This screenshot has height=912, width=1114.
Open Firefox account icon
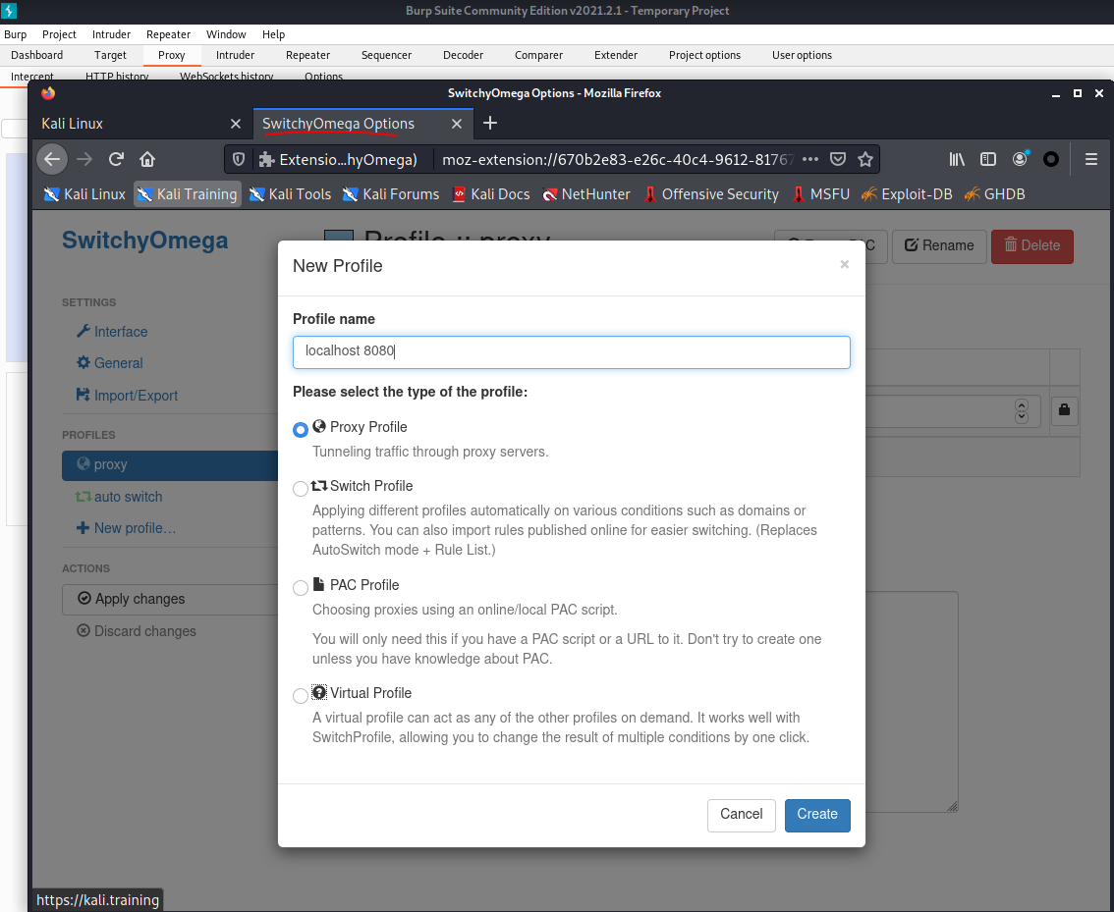(1021, 159)
